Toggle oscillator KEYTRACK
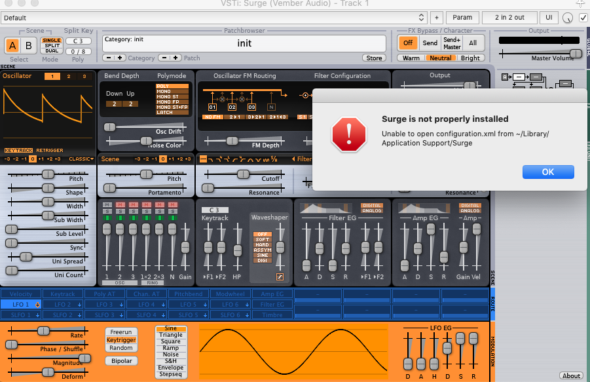590x382 pixels. (19, 150)
